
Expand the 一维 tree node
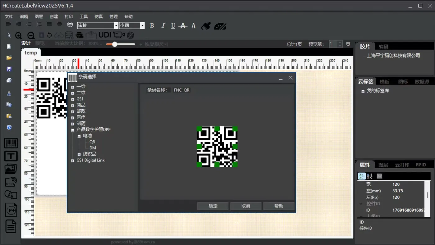pos(73,87)
